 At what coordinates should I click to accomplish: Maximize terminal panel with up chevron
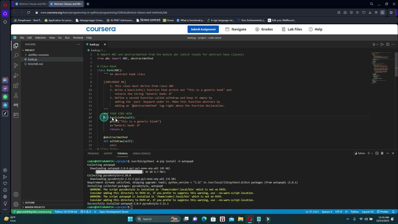(387, 153)
